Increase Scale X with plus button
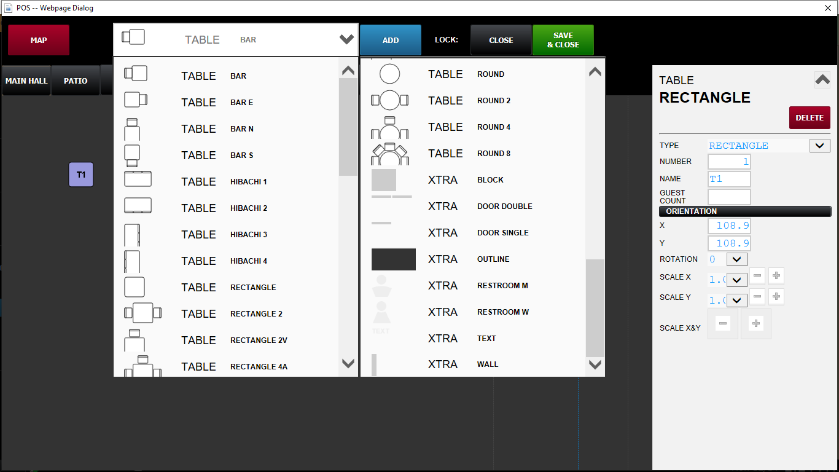 pyautogui.click(x=776, y=277)
